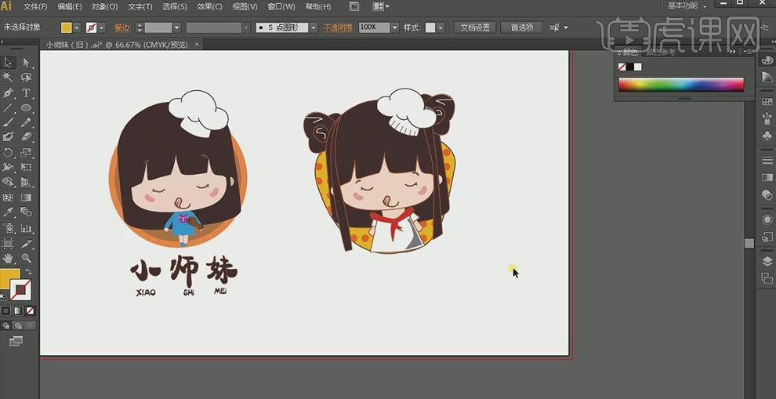The image size is (776, 399).
Task: Select the Mesh tool
Action: (8, 198)
